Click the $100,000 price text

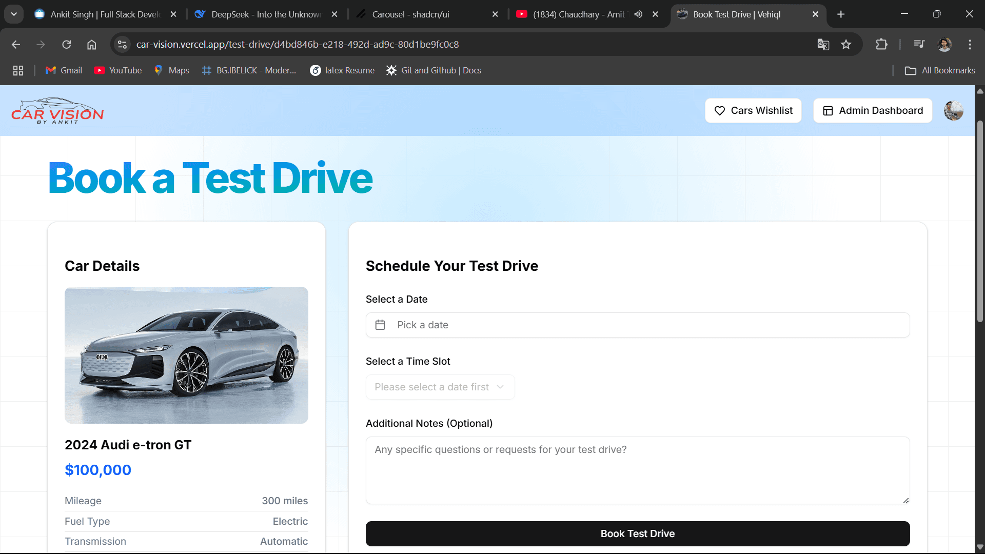point(98,470)
